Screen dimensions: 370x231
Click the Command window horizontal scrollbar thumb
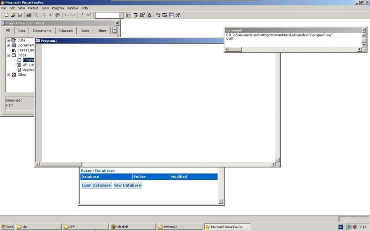point(236,49)
